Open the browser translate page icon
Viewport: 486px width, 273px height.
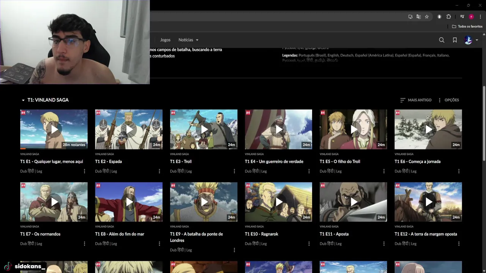[x=418, y=17]
